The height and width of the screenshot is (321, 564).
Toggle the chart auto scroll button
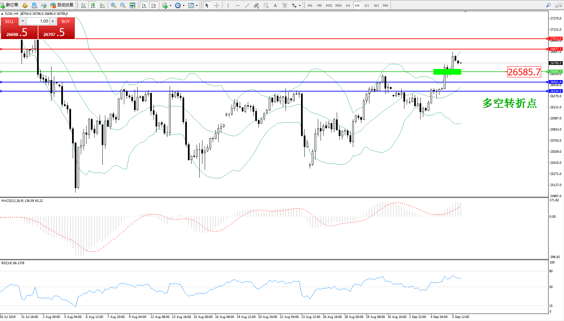(144, 5)
